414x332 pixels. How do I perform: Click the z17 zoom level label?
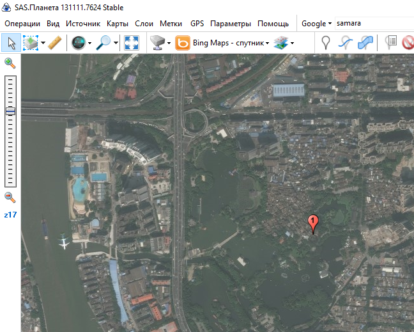click(10, 215)
